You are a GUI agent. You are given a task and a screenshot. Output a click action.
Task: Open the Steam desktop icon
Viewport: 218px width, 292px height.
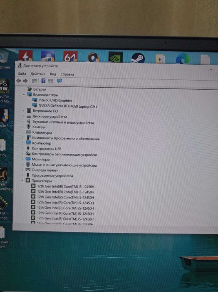[138, 58]
